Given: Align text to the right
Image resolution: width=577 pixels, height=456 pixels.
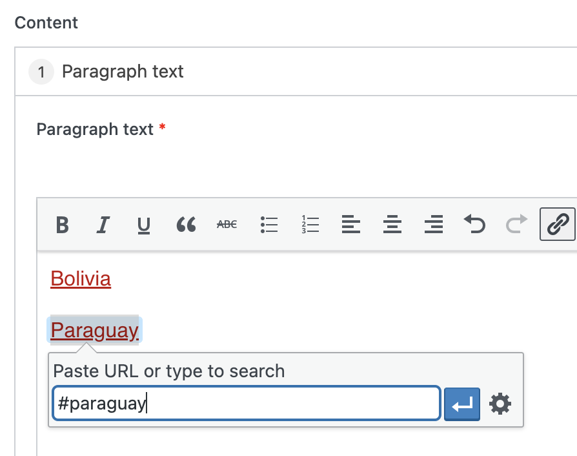Looking at the screenshot, I should click(x=433, y=225).
